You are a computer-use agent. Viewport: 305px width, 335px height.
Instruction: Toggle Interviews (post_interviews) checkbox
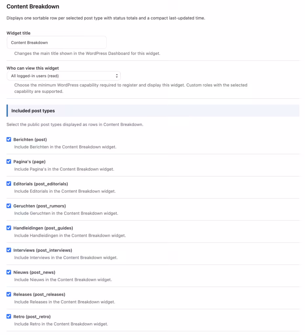[x=9, y=250]
